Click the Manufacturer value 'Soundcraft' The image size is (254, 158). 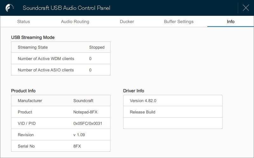click(x=83, y=101)
